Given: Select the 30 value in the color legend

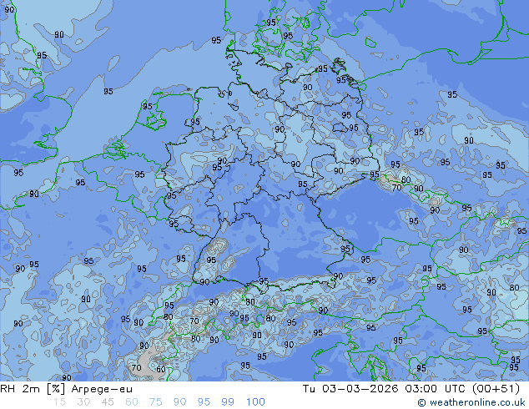Looking at the screenshot, I should coord(83,402).
